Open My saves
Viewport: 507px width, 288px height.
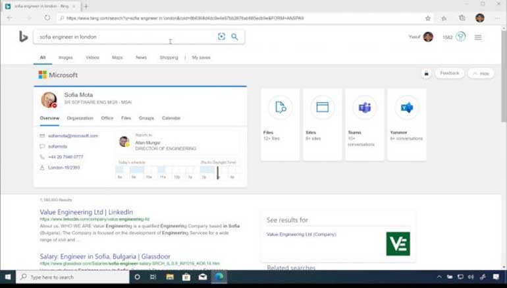click(201, 57)
